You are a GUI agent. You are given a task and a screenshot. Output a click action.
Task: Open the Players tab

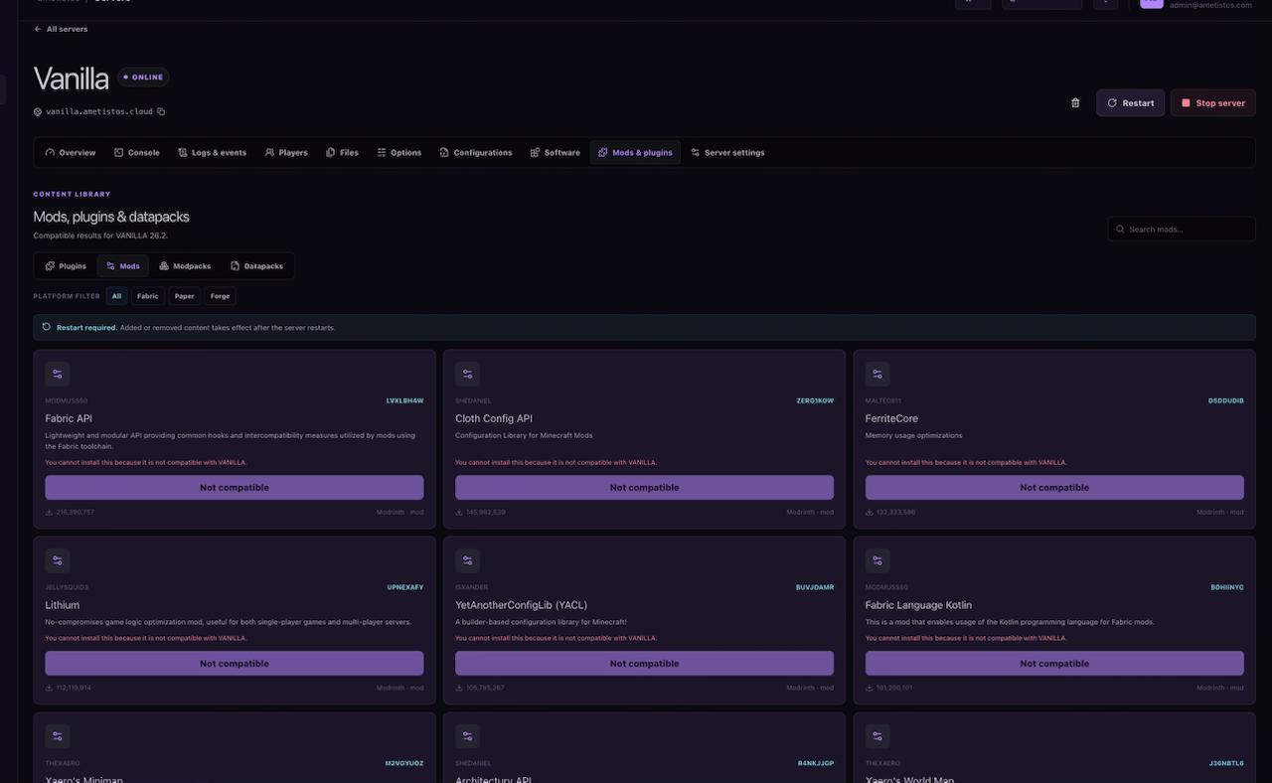(286, 152)
